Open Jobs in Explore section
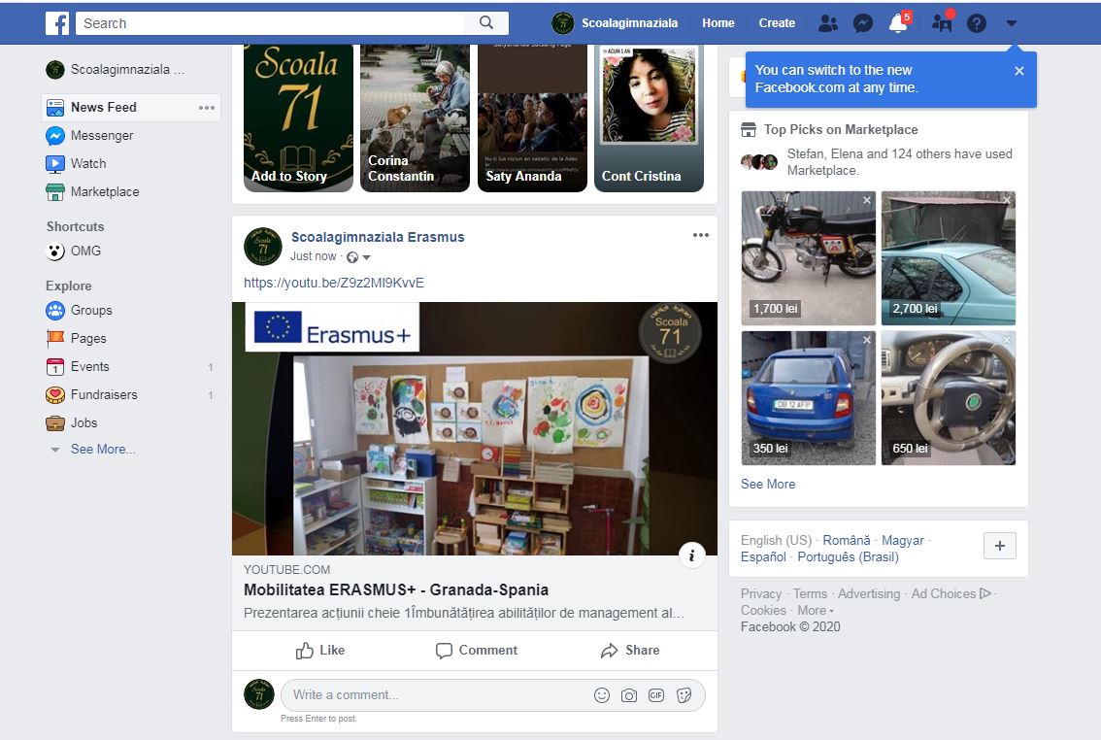 [72, 422]
